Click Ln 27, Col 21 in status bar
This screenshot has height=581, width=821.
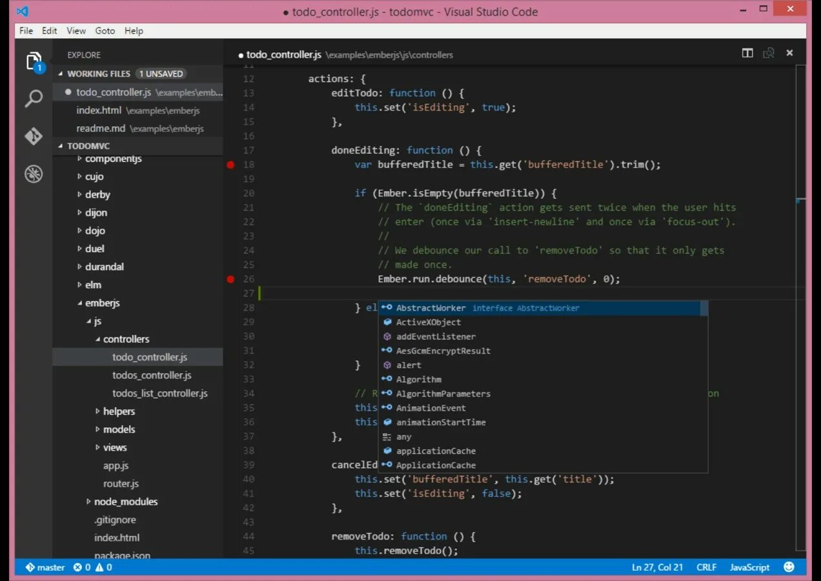point(657,567)
